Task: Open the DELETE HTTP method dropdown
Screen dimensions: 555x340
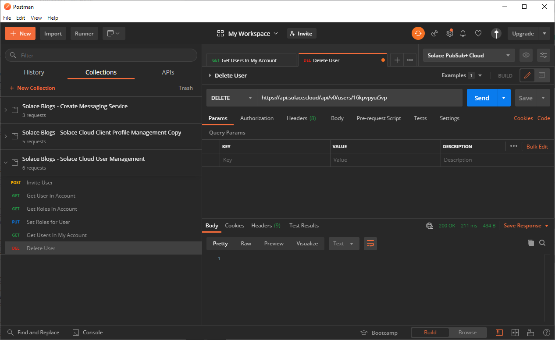Action: [x=231, y=98]
